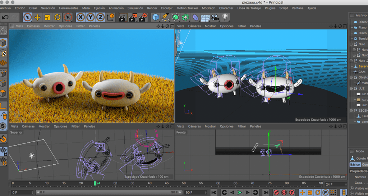
Task: Collapse the LUZ group in object manager
Action: coord(351,89)
